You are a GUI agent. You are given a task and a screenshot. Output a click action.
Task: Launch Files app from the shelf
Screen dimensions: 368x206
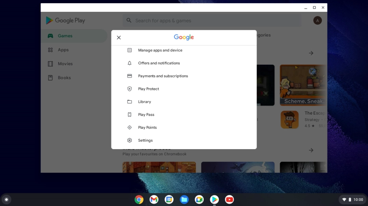pyautogui.click(x=184, y=200)
